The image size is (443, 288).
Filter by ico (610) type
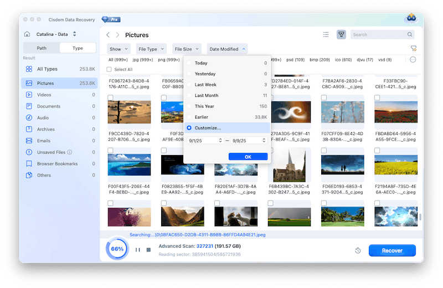[343, 60]
